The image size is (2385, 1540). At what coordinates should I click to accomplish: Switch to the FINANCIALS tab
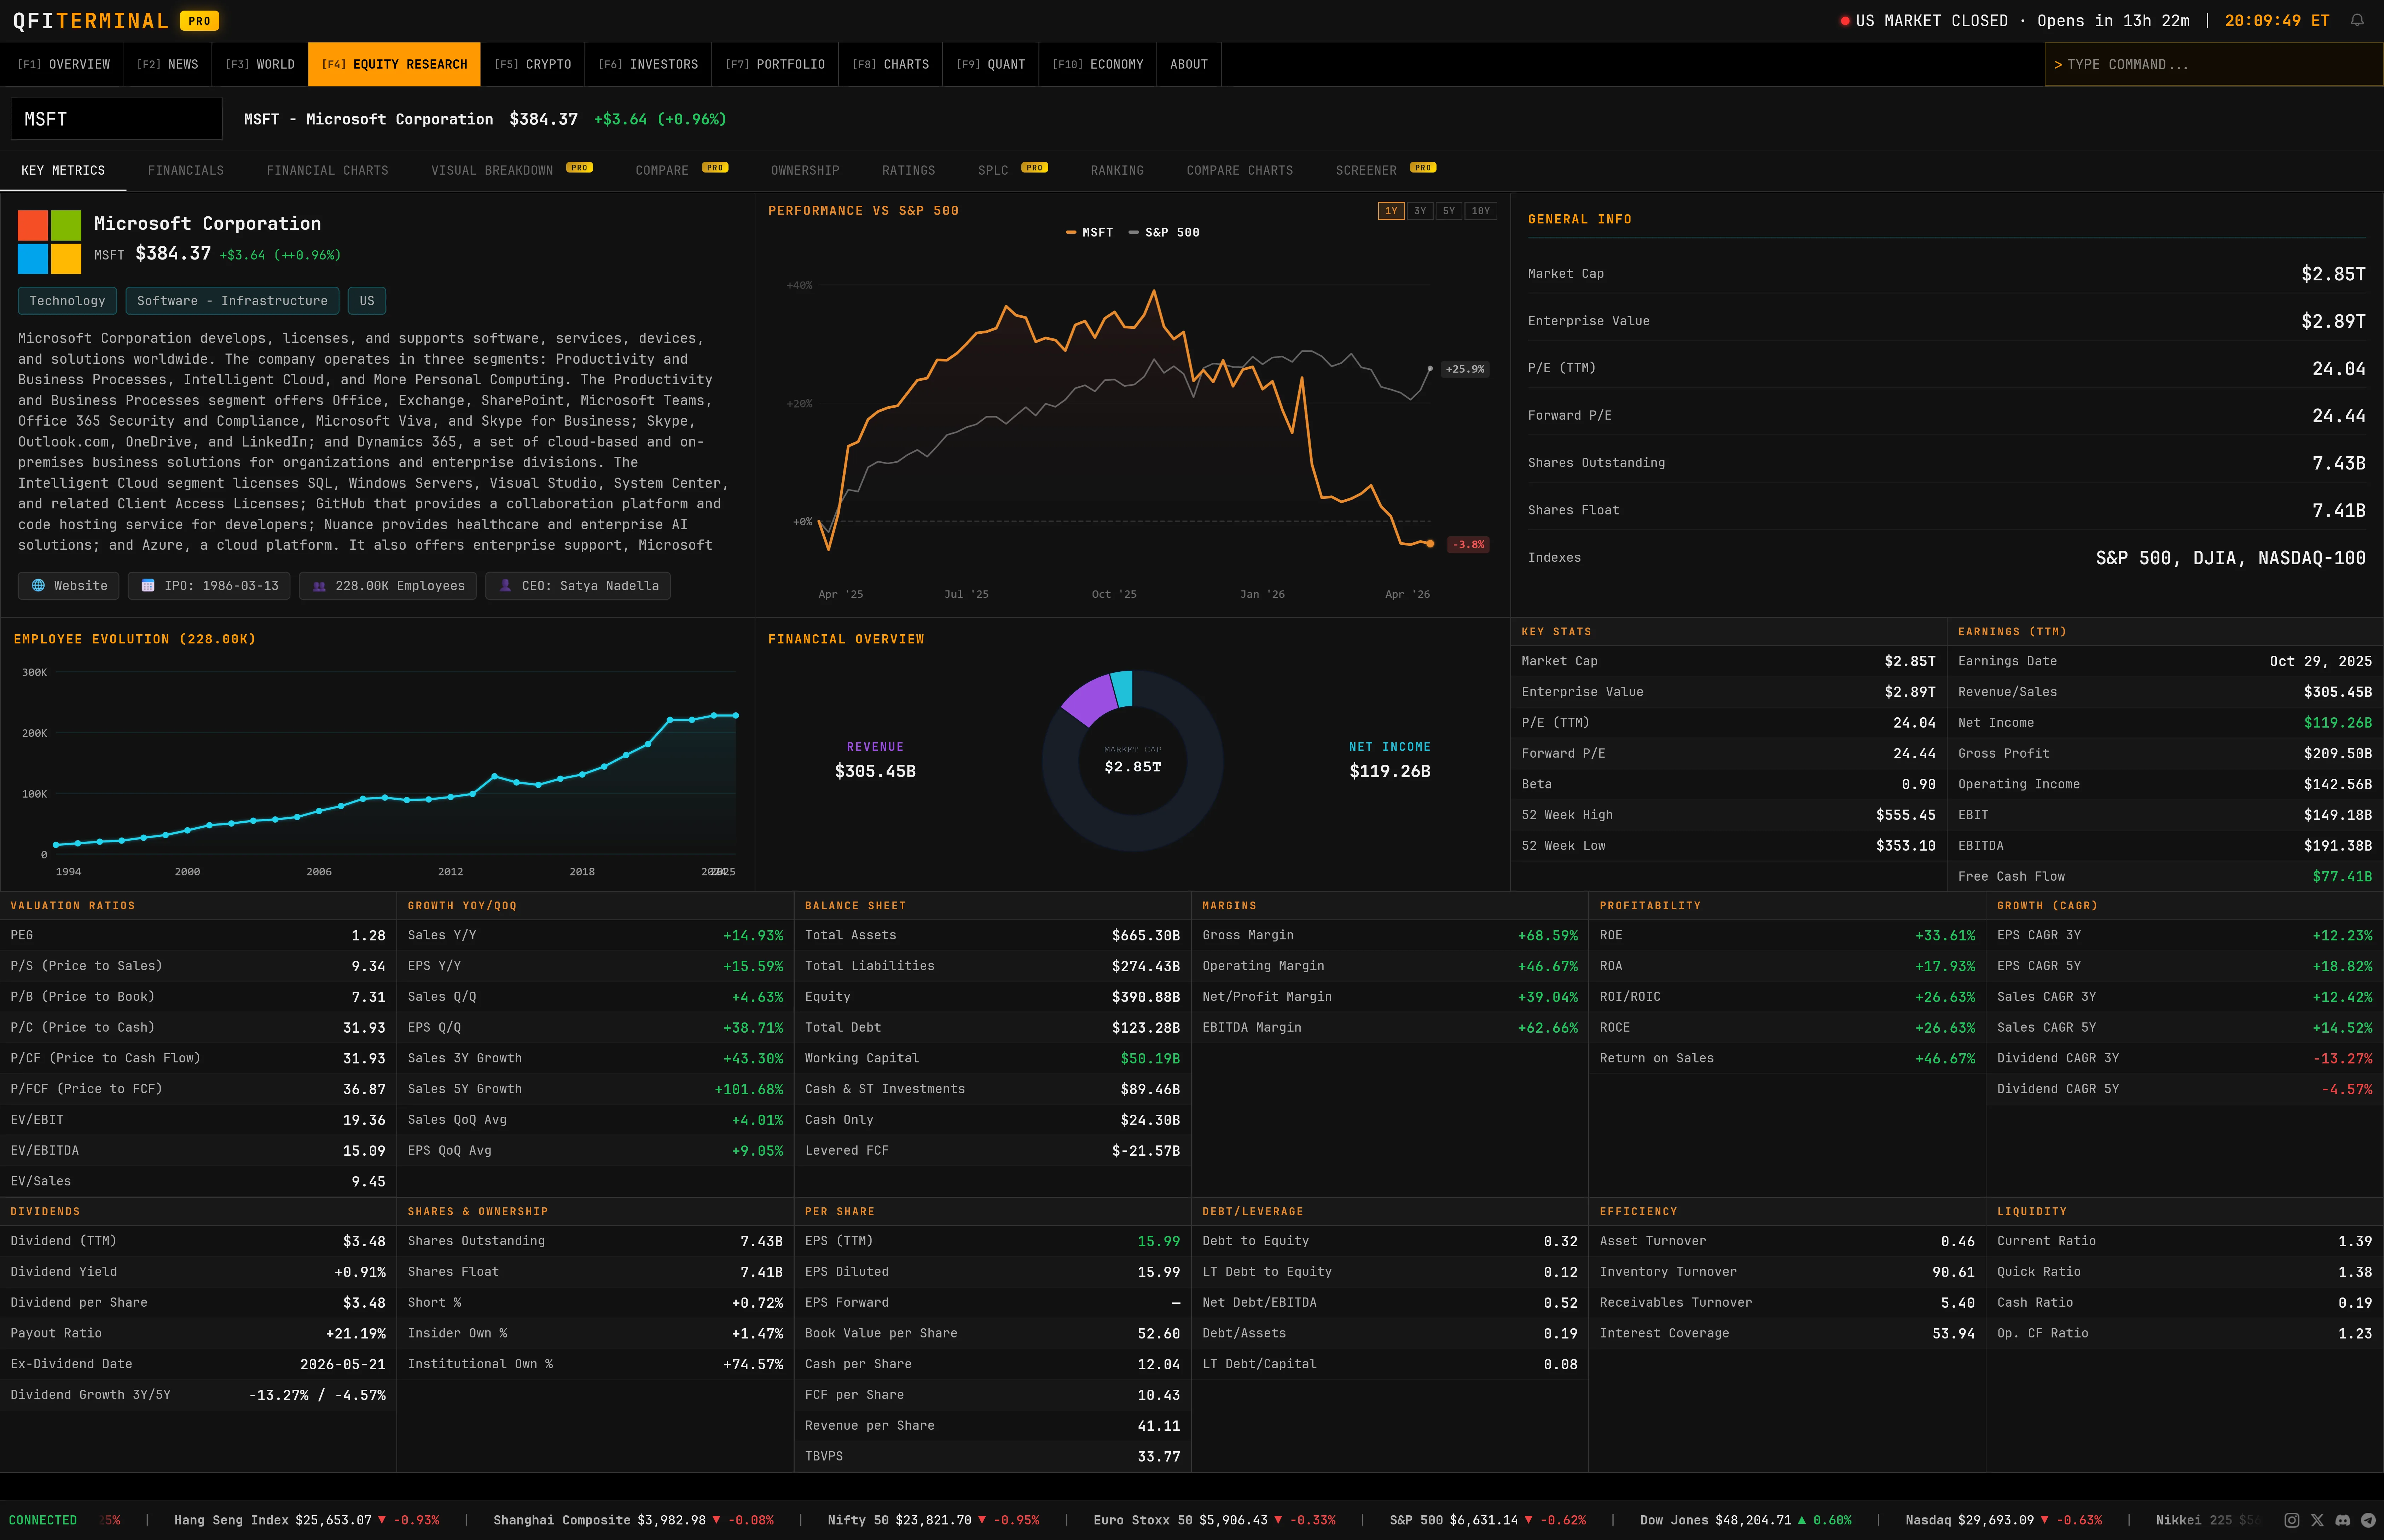186,170
